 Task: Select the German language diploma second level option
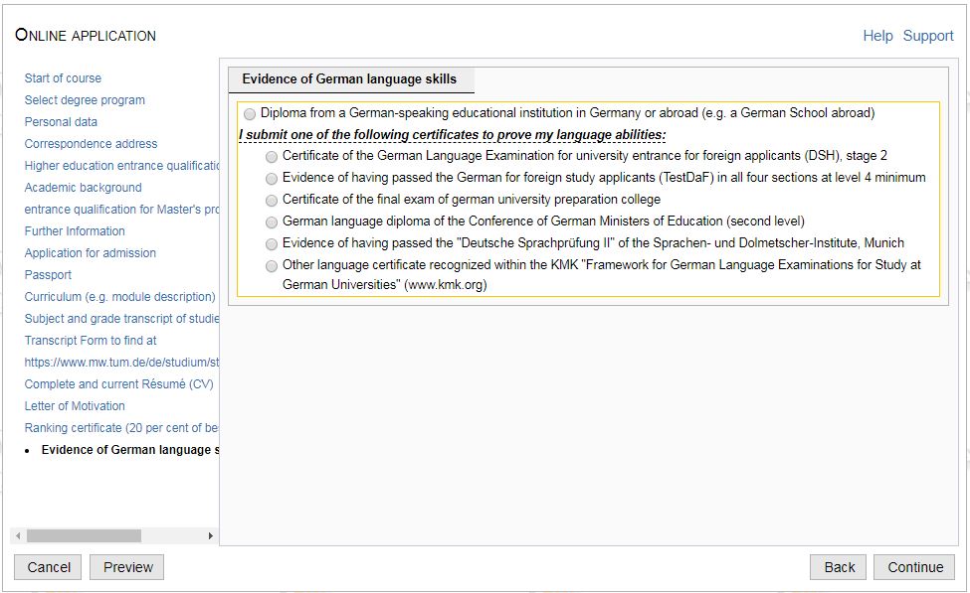(272, 222)
